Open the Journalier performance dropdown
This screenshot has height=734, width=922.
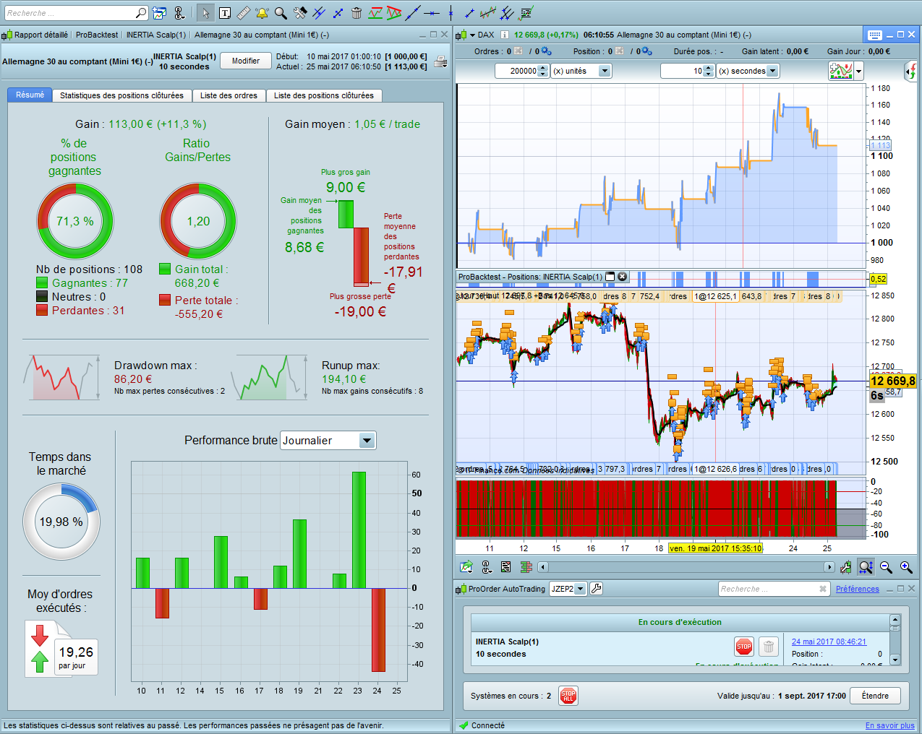pyautogui.click(x=367, y=441)
